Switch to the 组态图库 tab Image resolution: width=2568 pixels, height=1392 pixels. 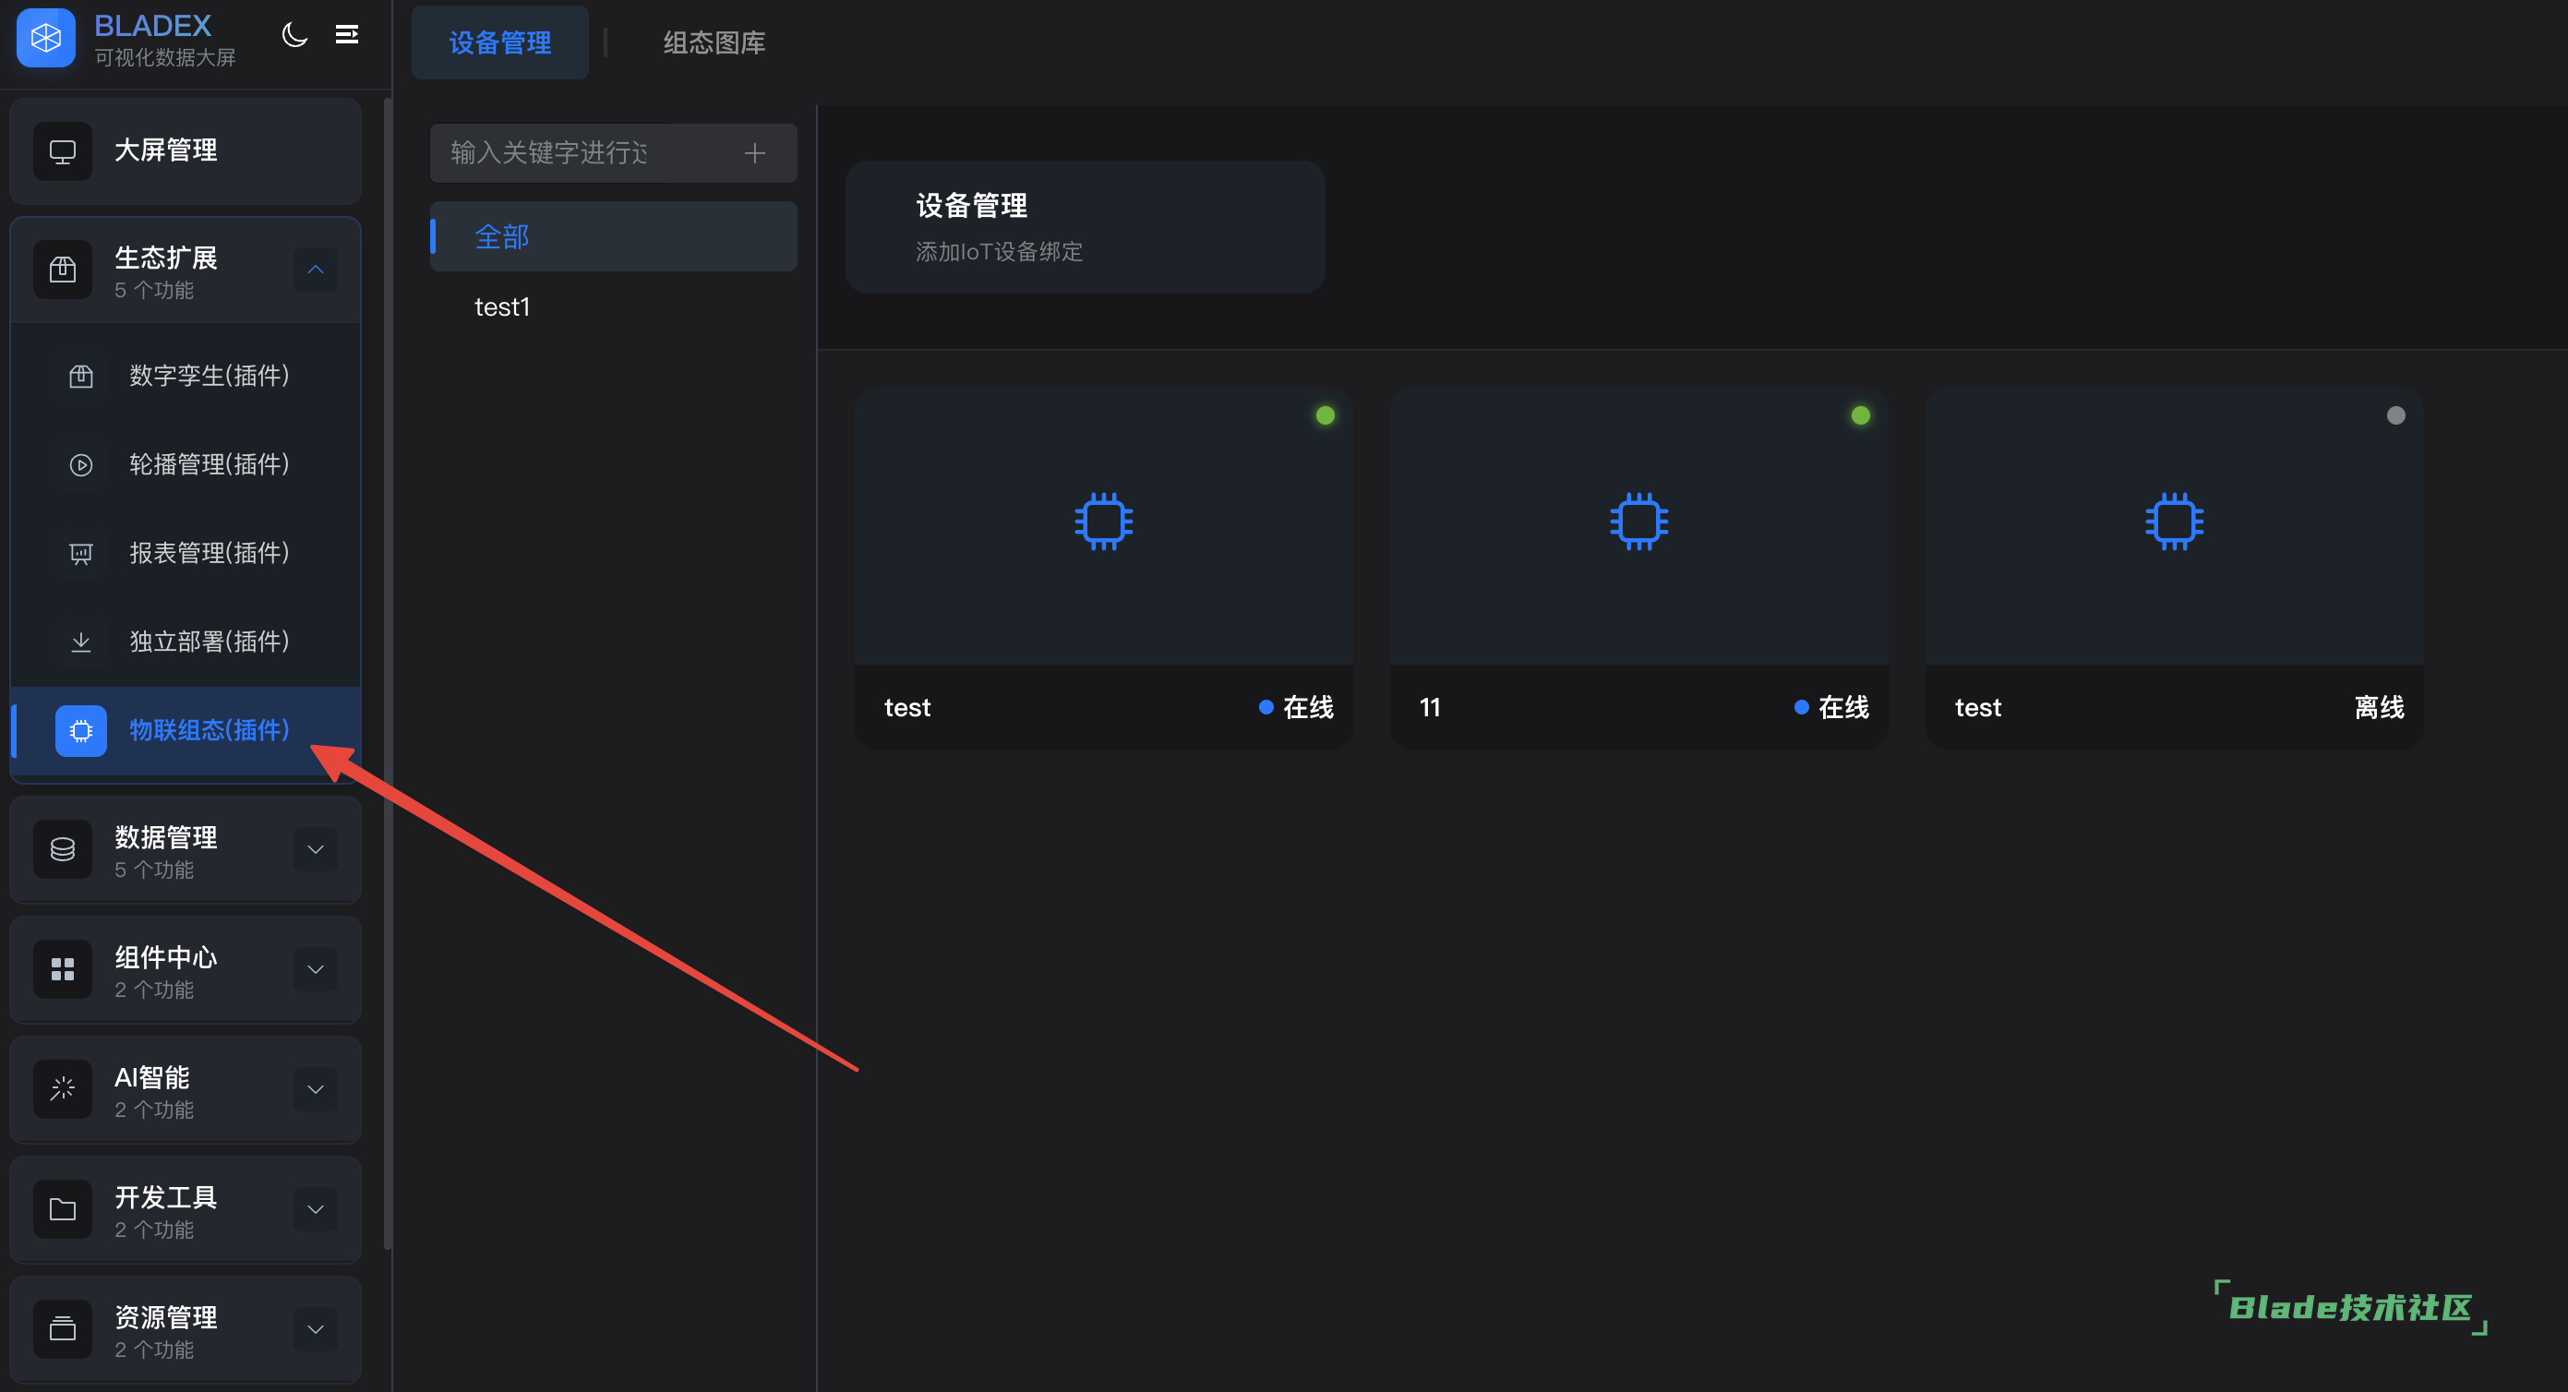(x=713, y=42)
